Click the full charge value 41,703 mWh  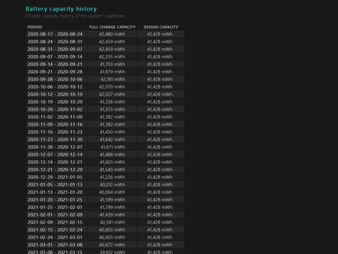pos(112,64)
